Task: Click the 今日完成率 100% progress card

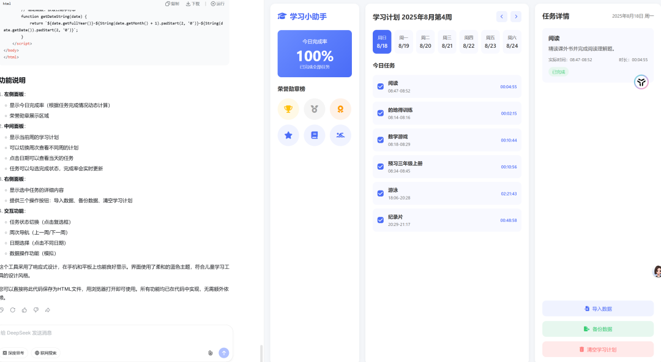Action: pos(315,54)
